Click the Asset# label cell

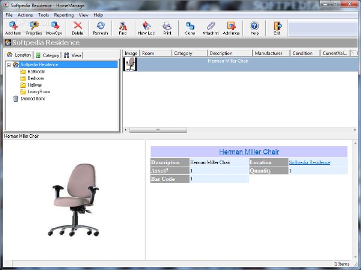[x=170, y=171]
